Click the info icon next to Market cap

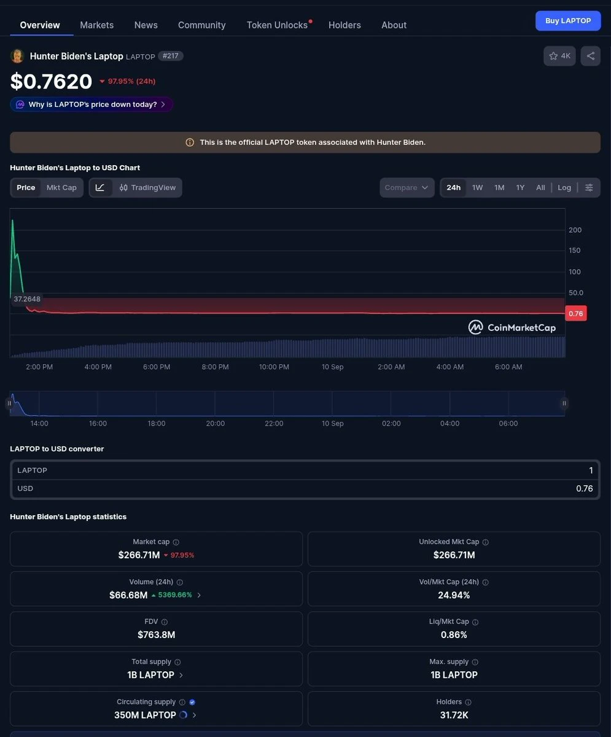[x=176, y=542]
